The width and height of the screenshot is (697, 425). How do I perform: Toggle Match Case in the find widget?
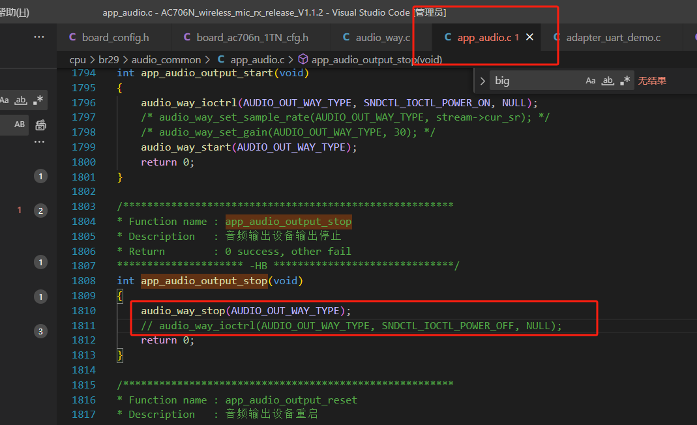pos(590,81)
